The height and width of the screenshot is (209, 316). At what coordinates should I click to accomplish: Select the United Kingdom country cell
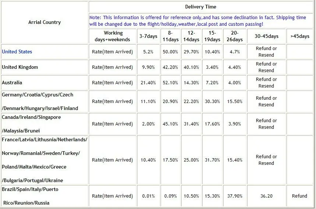point(45,67)
